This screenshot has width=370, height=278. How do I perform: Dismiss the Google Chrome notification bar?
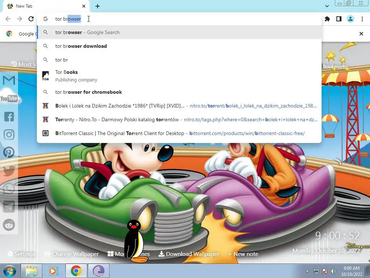click(361, 34)
